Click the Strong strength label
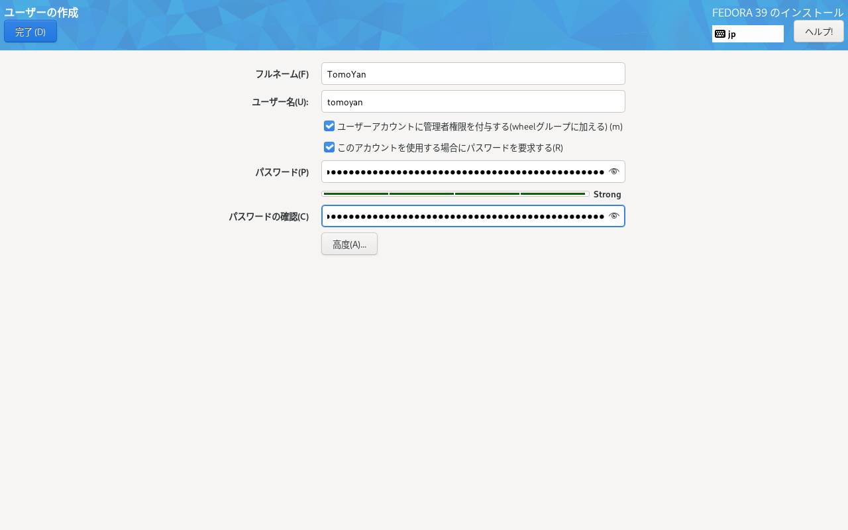The width and height of the screenshot is (848, 530). (608, 194)
